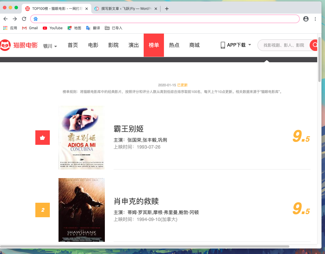Viewport: 325px width, 254px height.
Task: Switch to the 撰写新文章 WordPress tab
Action: (126, 8)
